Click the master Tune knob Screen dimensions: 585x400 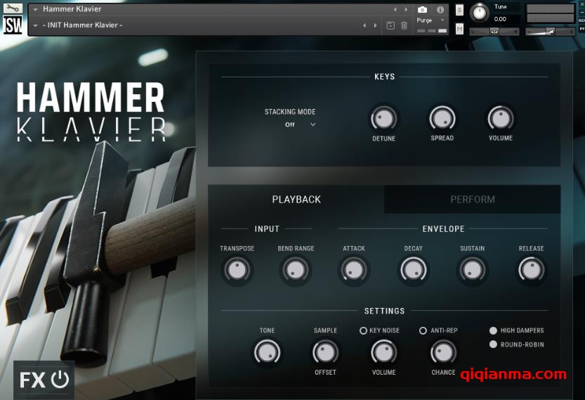click(x=480, y=13)
